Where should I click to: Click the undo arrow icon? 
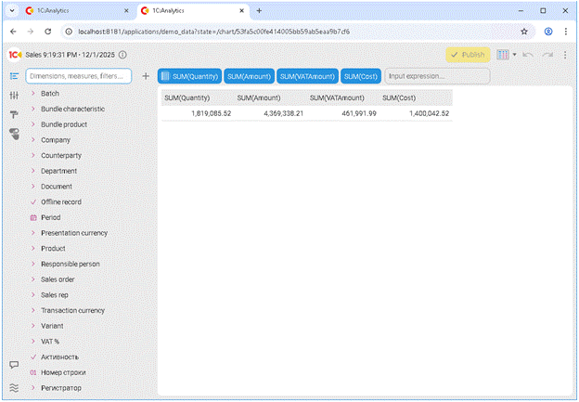point(528,55)
